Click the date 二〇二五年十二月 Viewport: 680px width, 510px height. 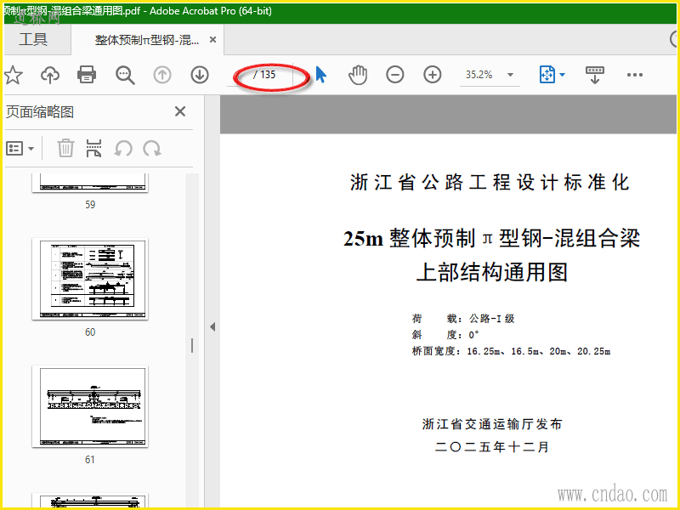[x=492, y=447]
